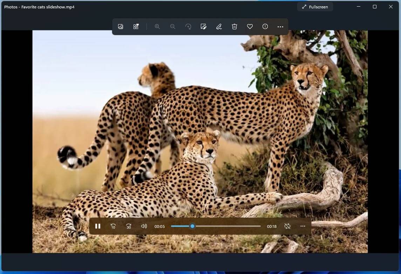
Task: Rotate the image using the rotate icon
Action: pos(188,26)
